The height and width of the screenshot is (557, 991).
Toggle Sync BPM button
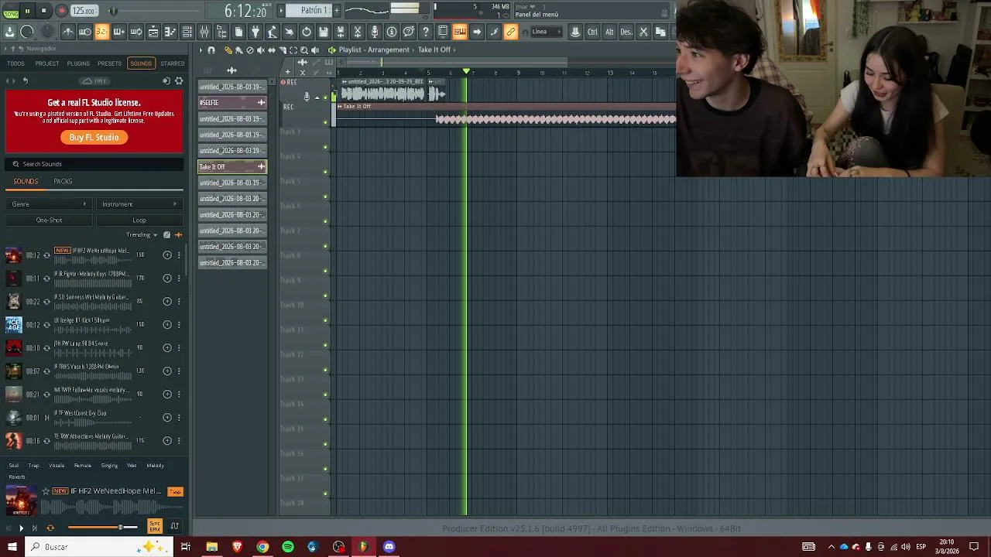[x=155, y=527]
